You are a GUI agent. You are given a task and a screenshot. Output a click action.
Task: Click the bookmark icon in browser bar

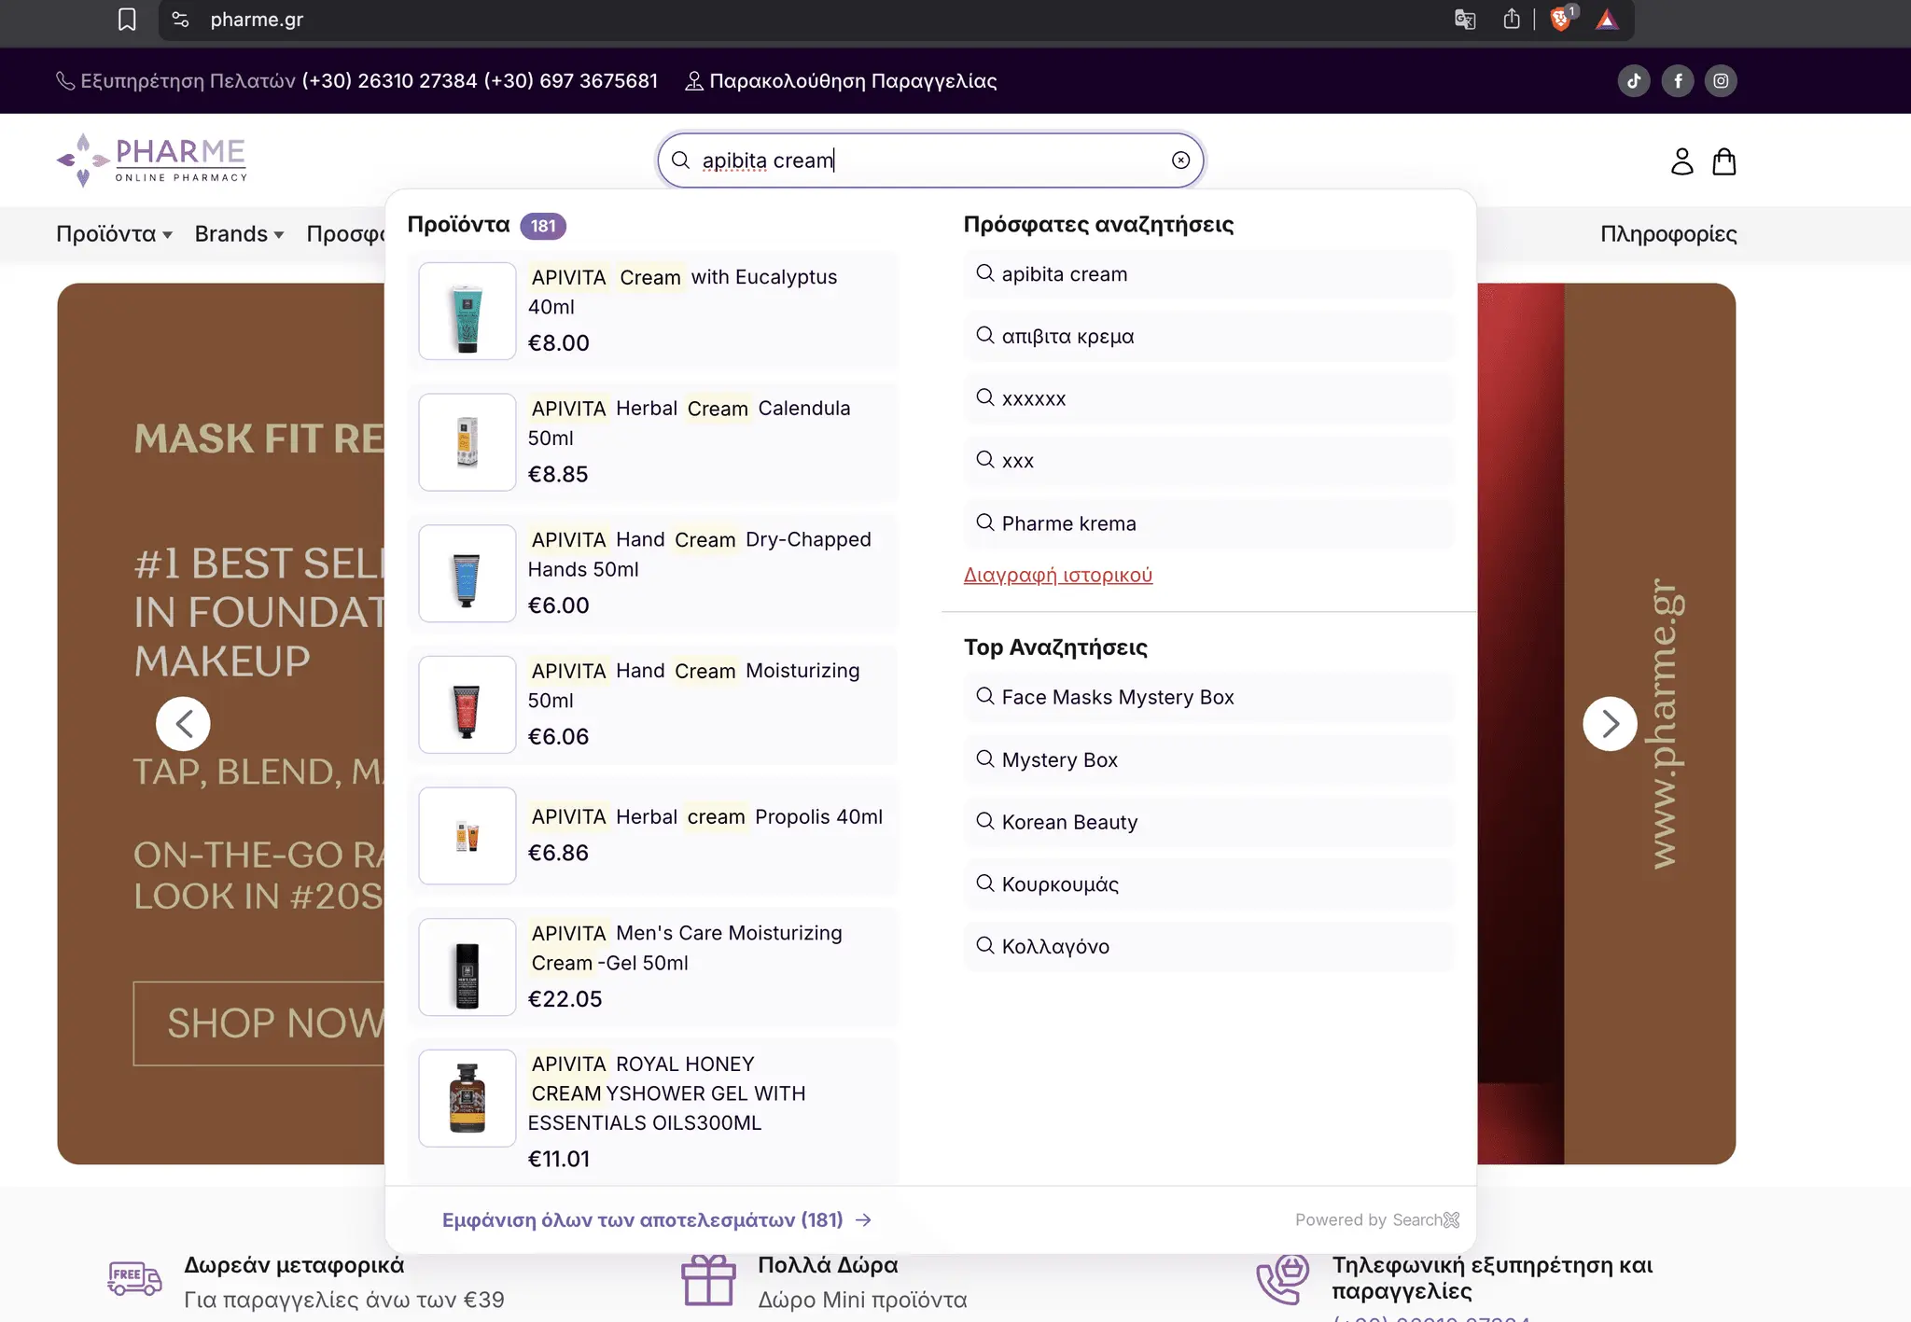[x=127, y=20]
